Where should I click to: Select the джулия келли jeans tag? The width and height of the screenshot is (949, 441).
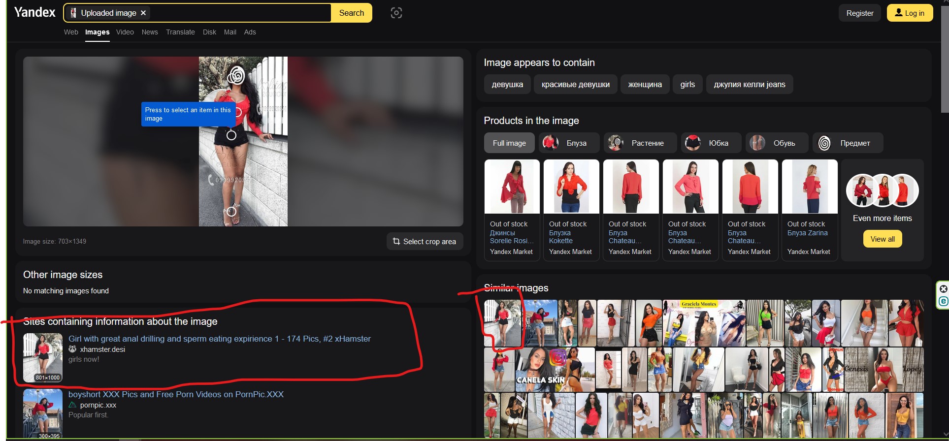click(x=750, y=84)
